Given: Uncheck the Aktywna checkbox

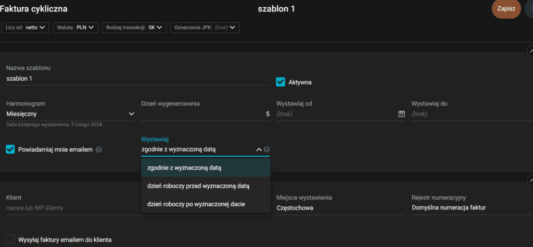Looking at the screenshot, I should (x=281, y=82).
